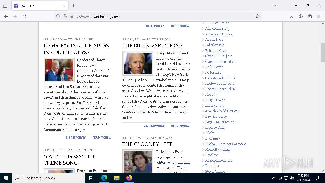
Task: Click Clooney article thumbnail
Action: coord(138,161)
